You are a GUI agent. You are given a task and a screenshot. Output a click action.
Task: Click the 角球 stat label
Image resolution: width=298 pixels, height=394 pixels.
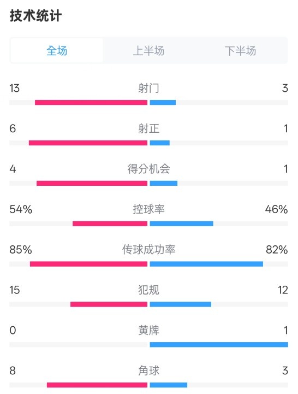coord(148,371)
